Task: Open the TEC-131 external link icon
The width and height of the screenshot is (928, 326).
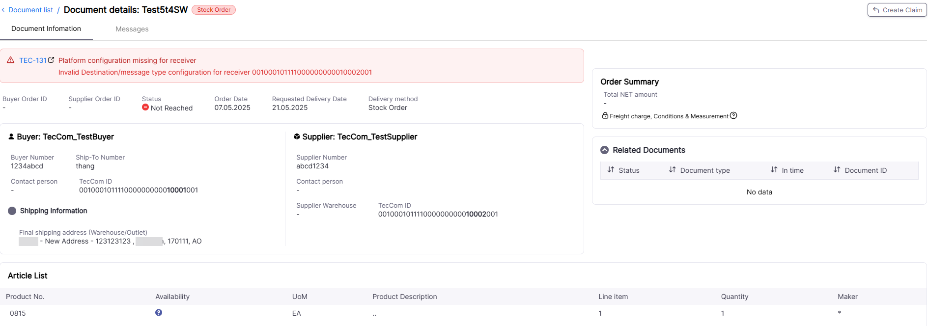Action: point(51,60)
